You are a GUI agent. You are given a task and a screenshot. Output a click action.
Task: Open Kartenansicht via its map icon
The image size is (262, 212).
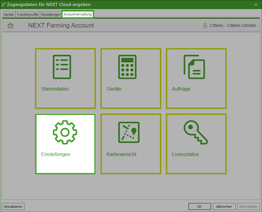click(129, 132)
